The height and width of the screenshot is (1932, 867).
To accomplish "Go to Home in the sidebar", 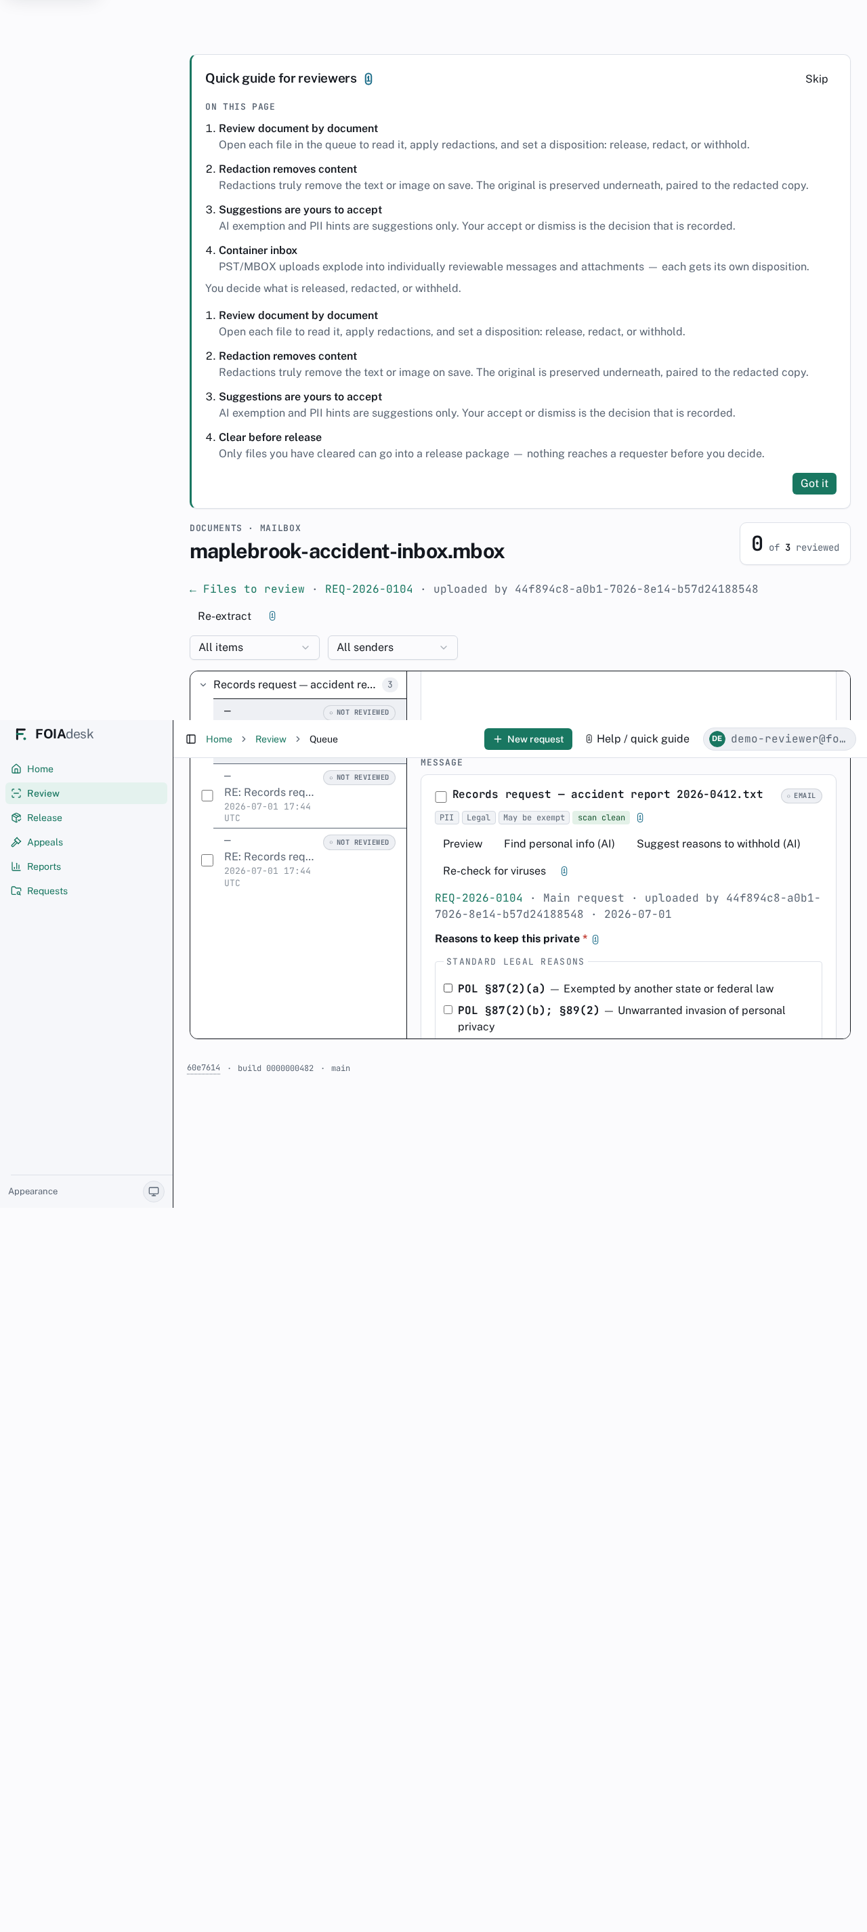I will tap(86, 769).
